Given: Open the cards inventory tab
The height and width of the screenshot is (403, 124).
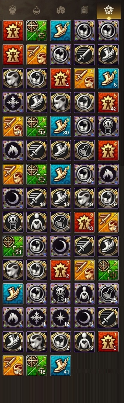Looking at the screenshot, I should click(x=85, y=11).
